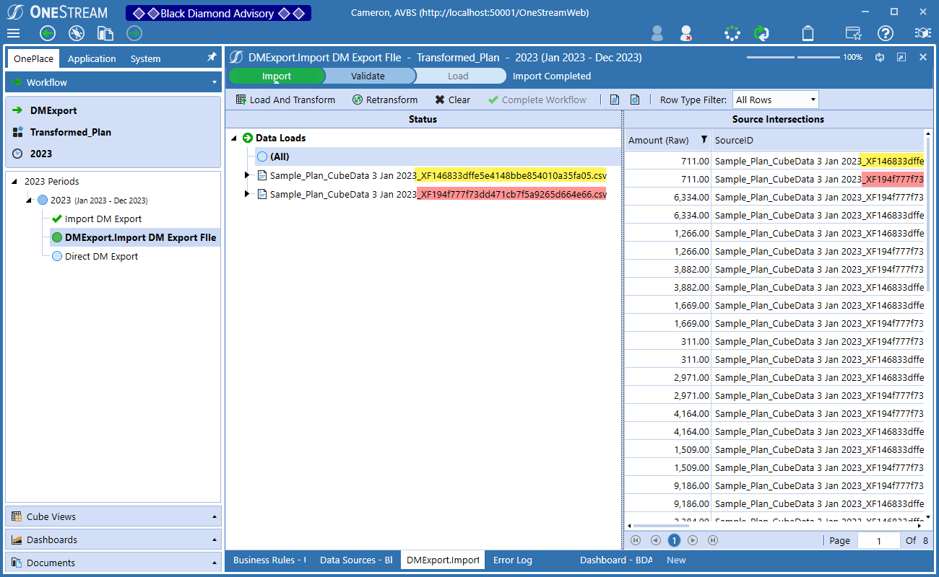Screen dimensions: 939x577
Task: Click the greyed forward arrow icon
Action: pyautogui.click(x=134, y=33)
